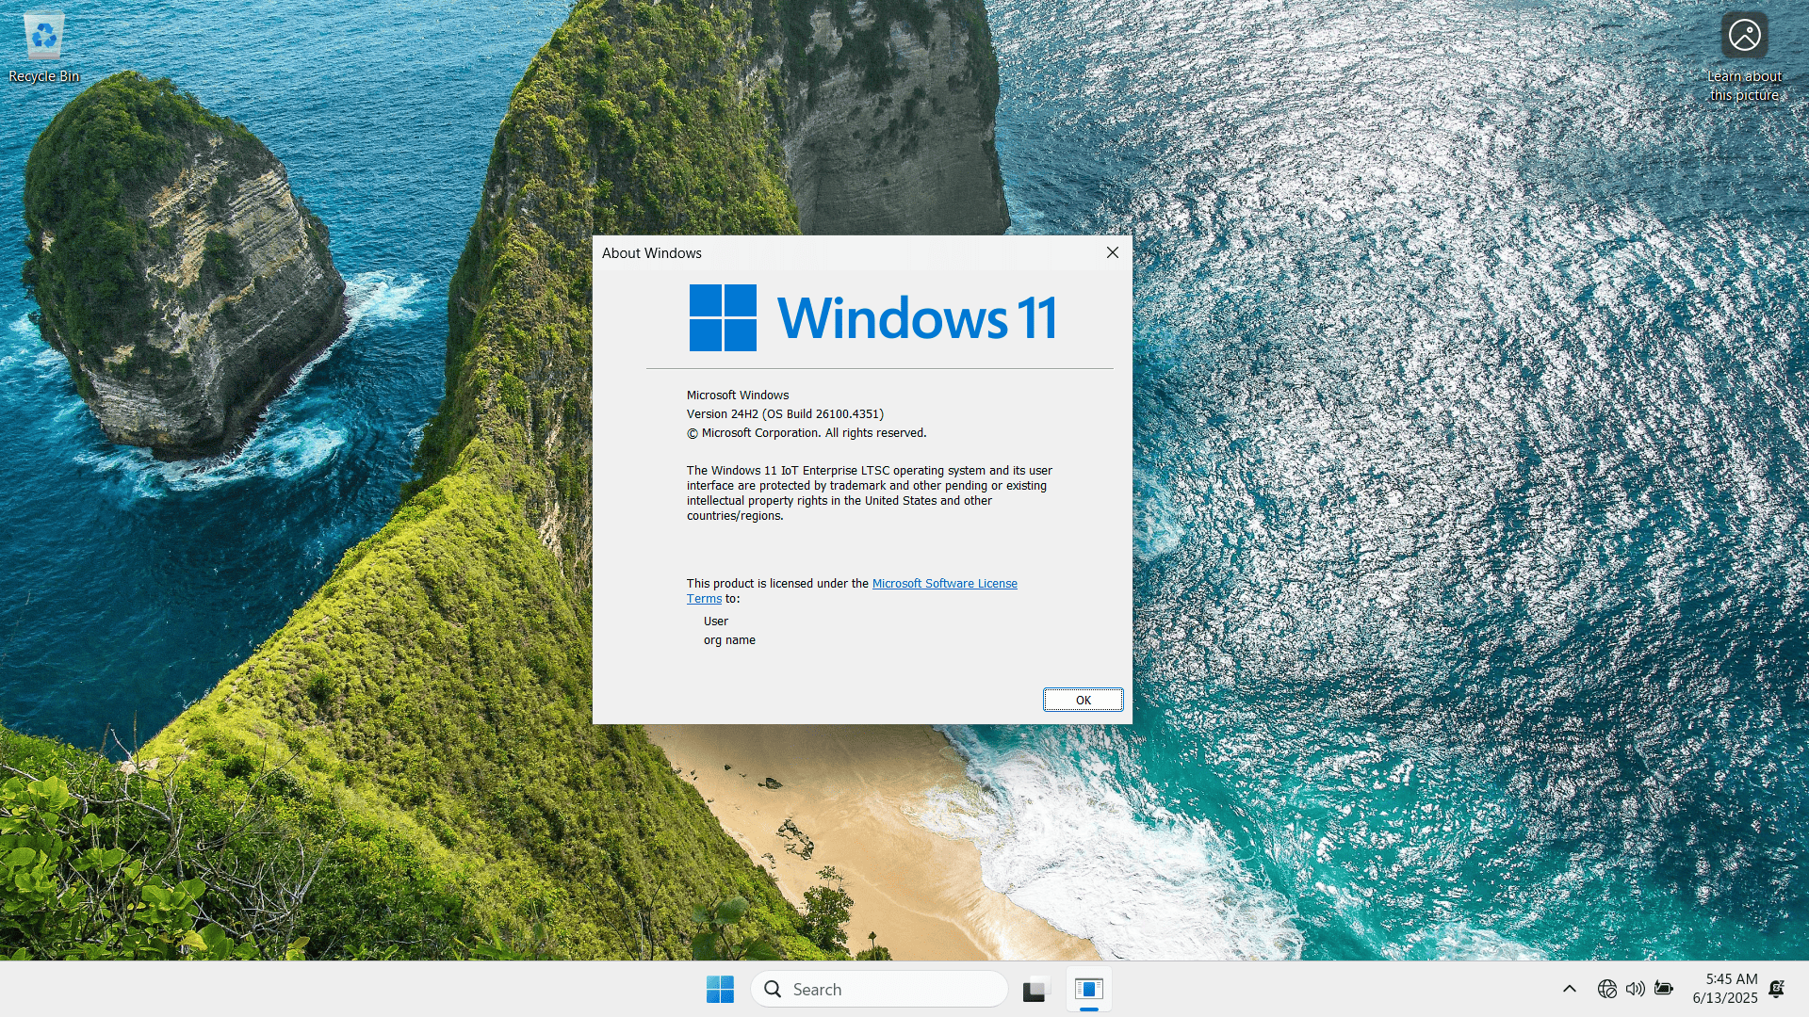Click the 'org name' licensee text
The image size is (1809, 1017).
[x=729, y=640]
